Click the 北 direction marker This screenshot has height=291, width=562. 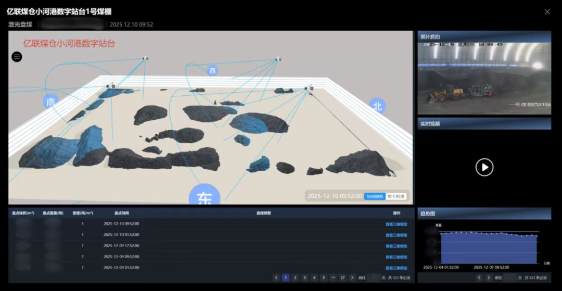click(x=378, y=106)
